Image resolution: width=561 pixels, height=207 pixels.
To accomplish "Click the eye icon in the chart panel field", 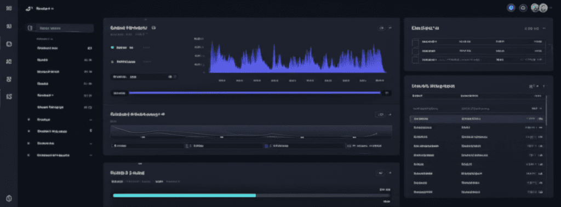I will point(170,76).
